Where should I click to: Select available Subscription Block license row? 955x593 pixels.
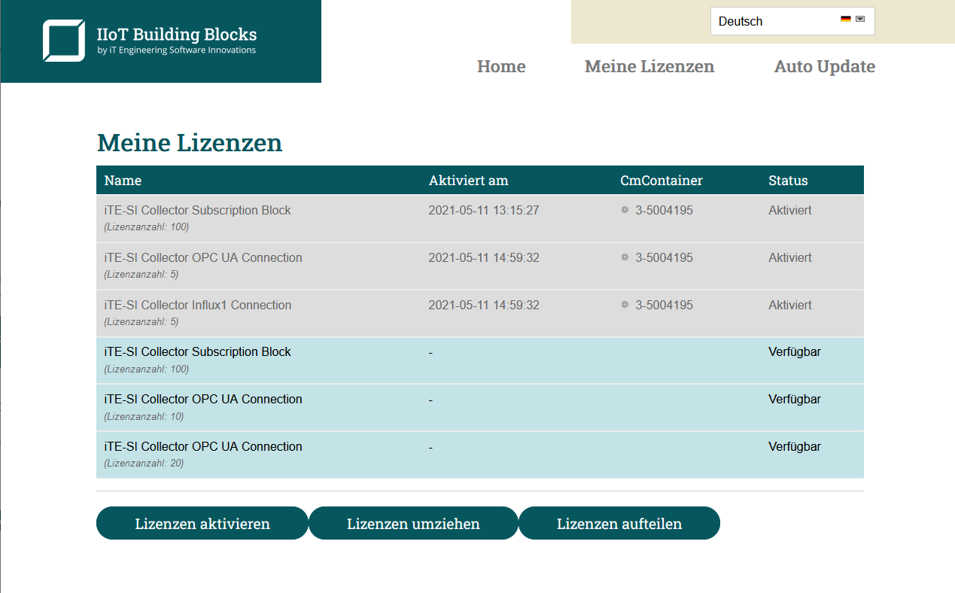(197, 352)
